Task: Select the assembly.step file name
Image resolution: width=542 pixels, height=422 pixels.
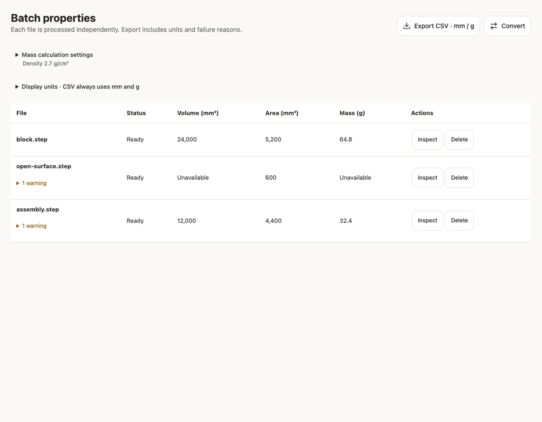Action: 38,209
